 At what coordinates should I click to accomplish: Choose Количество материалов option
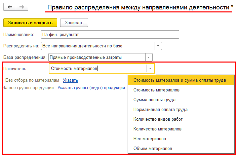[x=181, y=129]
